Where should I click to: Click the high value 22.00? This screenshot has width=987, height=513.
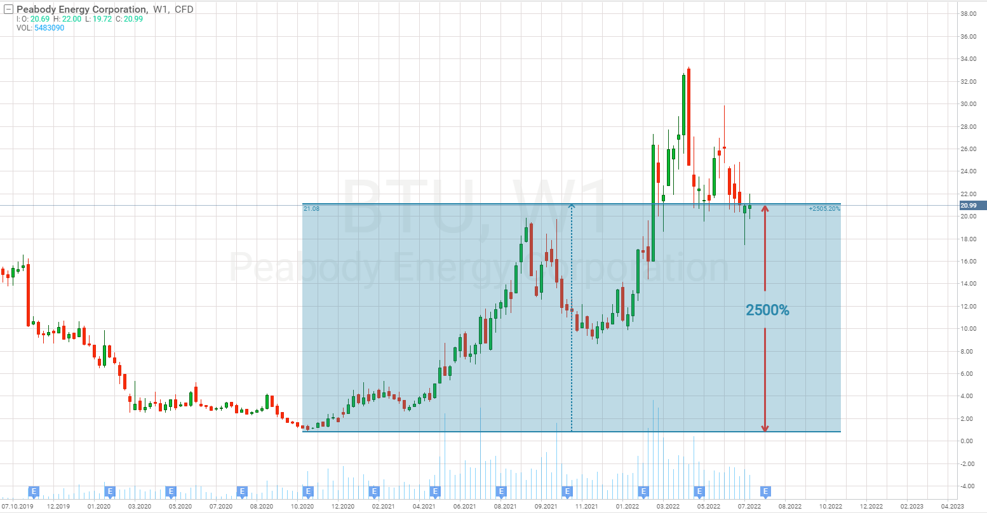tap(71, 19)
